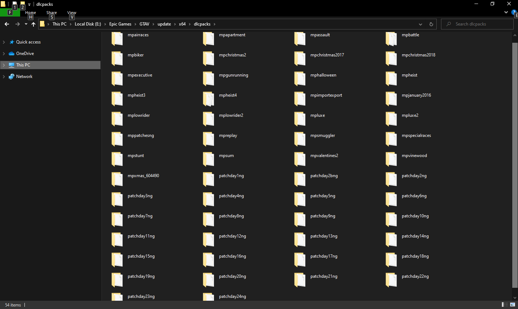Click the patchday10ng folder icon
Image resolution: width=518 pixels, height=309 pixels.
coord(391,219)
